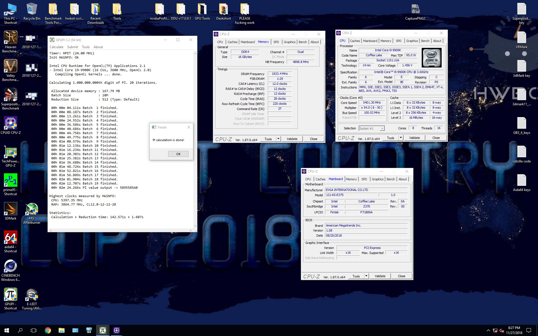This screenshot has width=538, height=336.
Task: Open the 3DMark desktop icon
Action: point(11,211)
